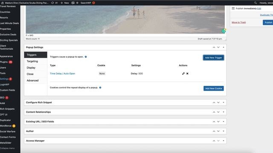This screenshot has height=153, width=273.
Task: Select the Triggers tab
Action: [36, 55]
